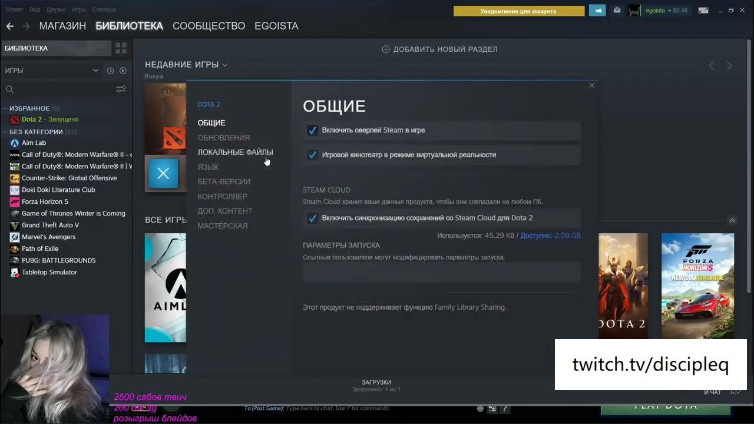
Task: Go to БИБЛИОТЕКА tab
Action: pos(129,26)
